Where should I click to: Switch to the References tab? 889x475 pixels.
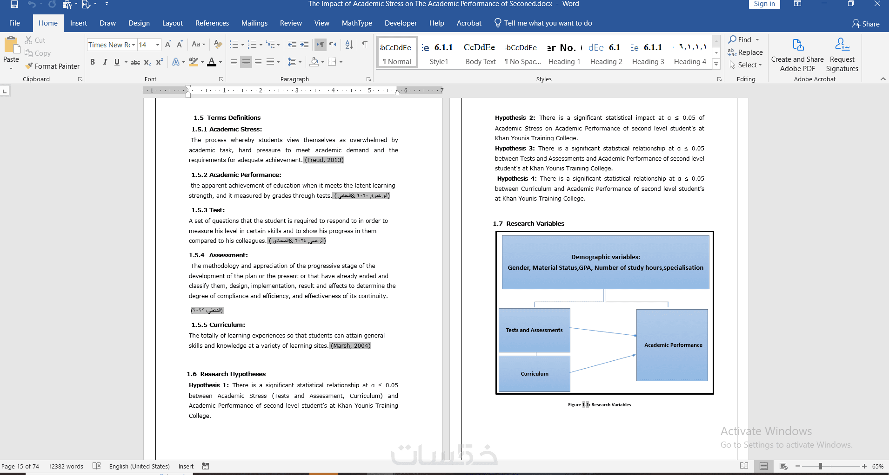click(212, 23)
